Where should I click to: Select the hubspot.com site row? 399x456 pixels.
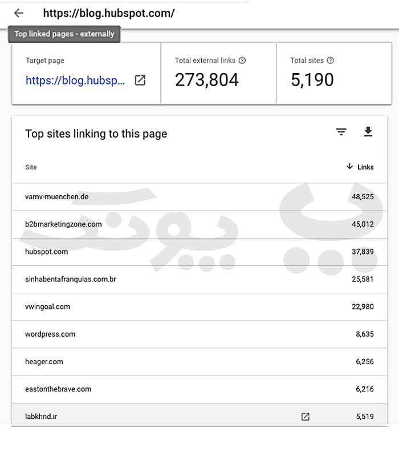point(199,252)
